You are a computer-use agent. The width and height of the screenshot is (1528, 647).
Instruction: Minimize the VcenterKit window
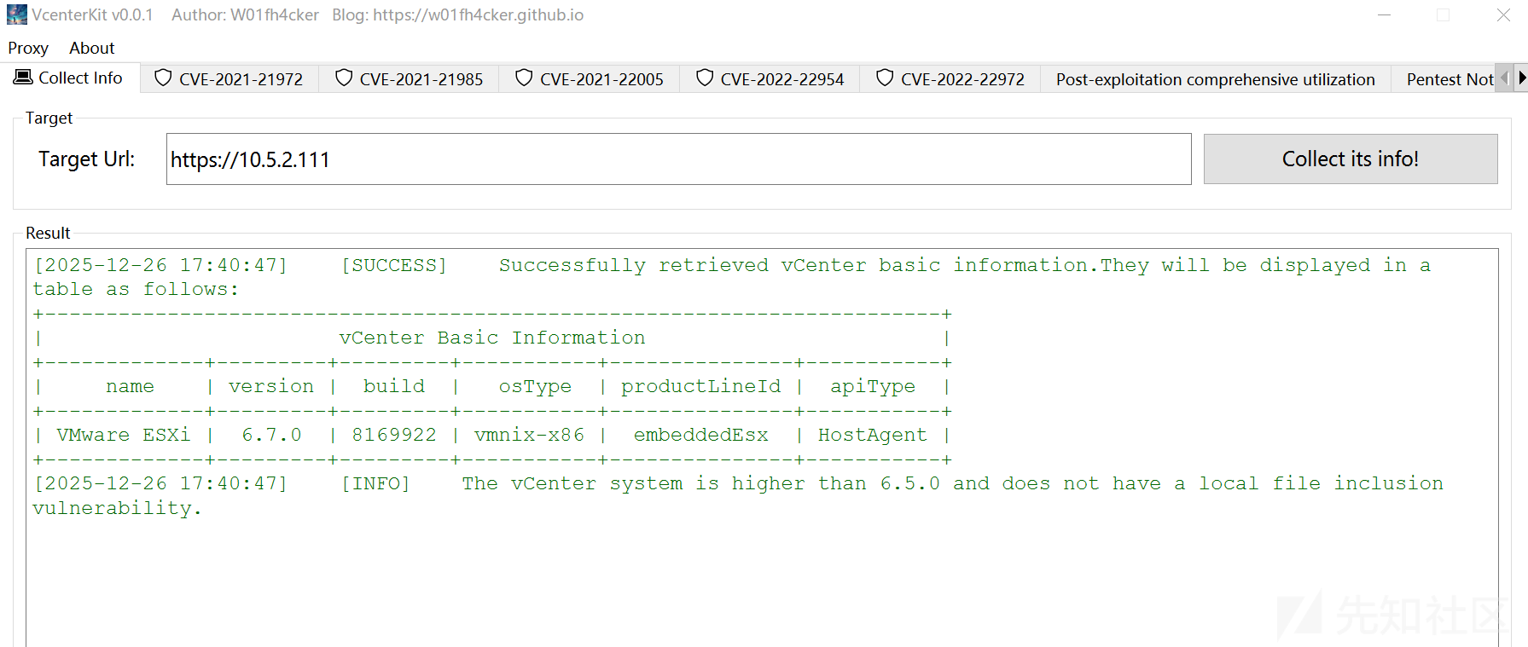[x=1384, y=14]
